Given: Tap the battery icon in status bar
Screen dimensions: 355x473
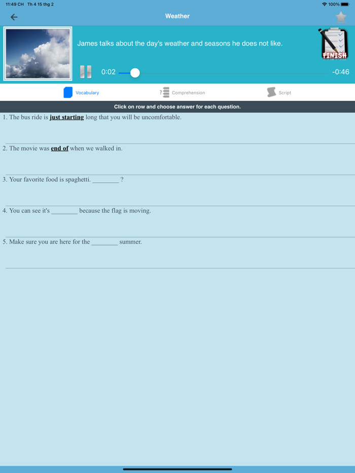Looking at the screenshot, I should tap(345, 4).
